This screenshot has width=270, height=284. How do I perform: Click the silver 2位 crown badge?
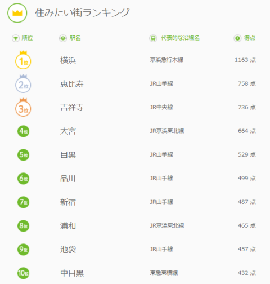click(23, 83)
